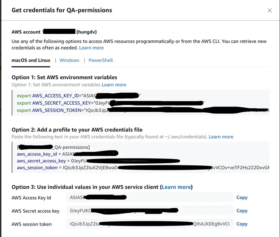Screen dimensions: 280x237
Task: Open Learn more link under the AWS account description
Action: coord(92,48)
